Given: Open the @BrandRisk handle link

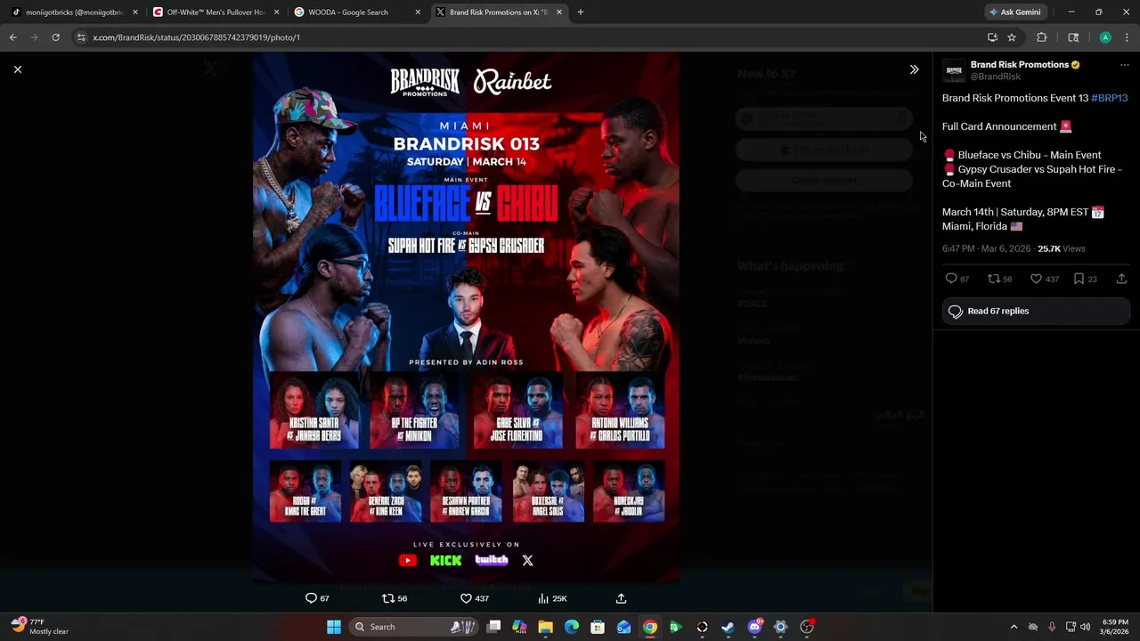Looking at the screenshot, I should pos(996,77).
